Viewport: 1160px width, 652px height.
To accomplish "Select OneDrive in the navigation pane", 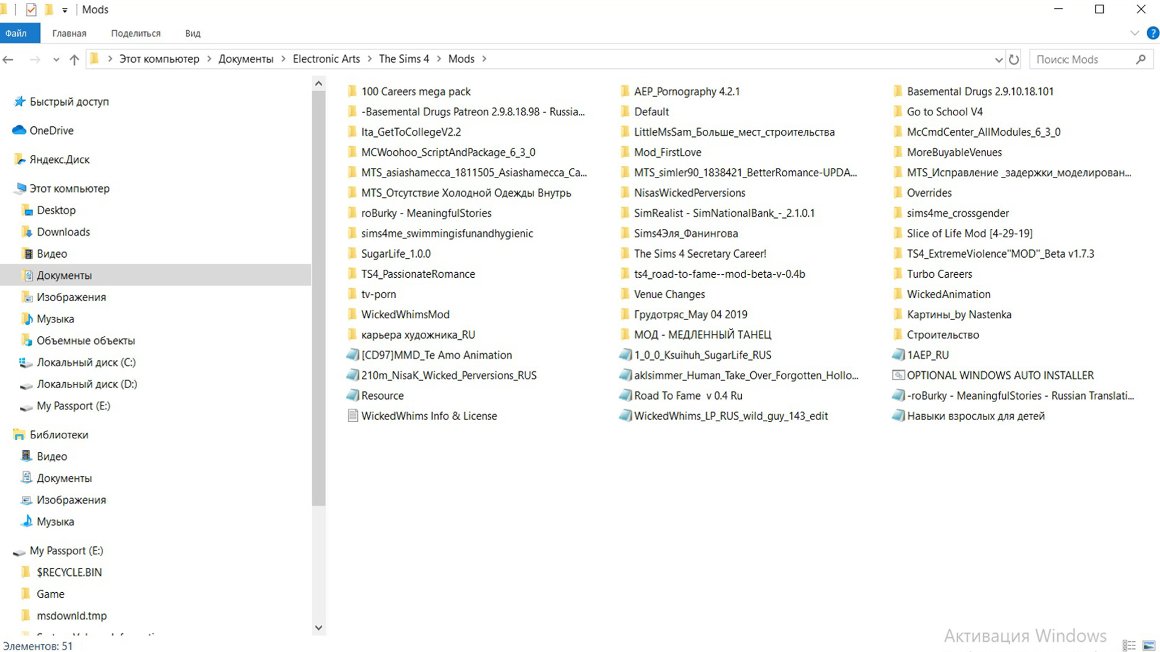I will click(51, 130).
